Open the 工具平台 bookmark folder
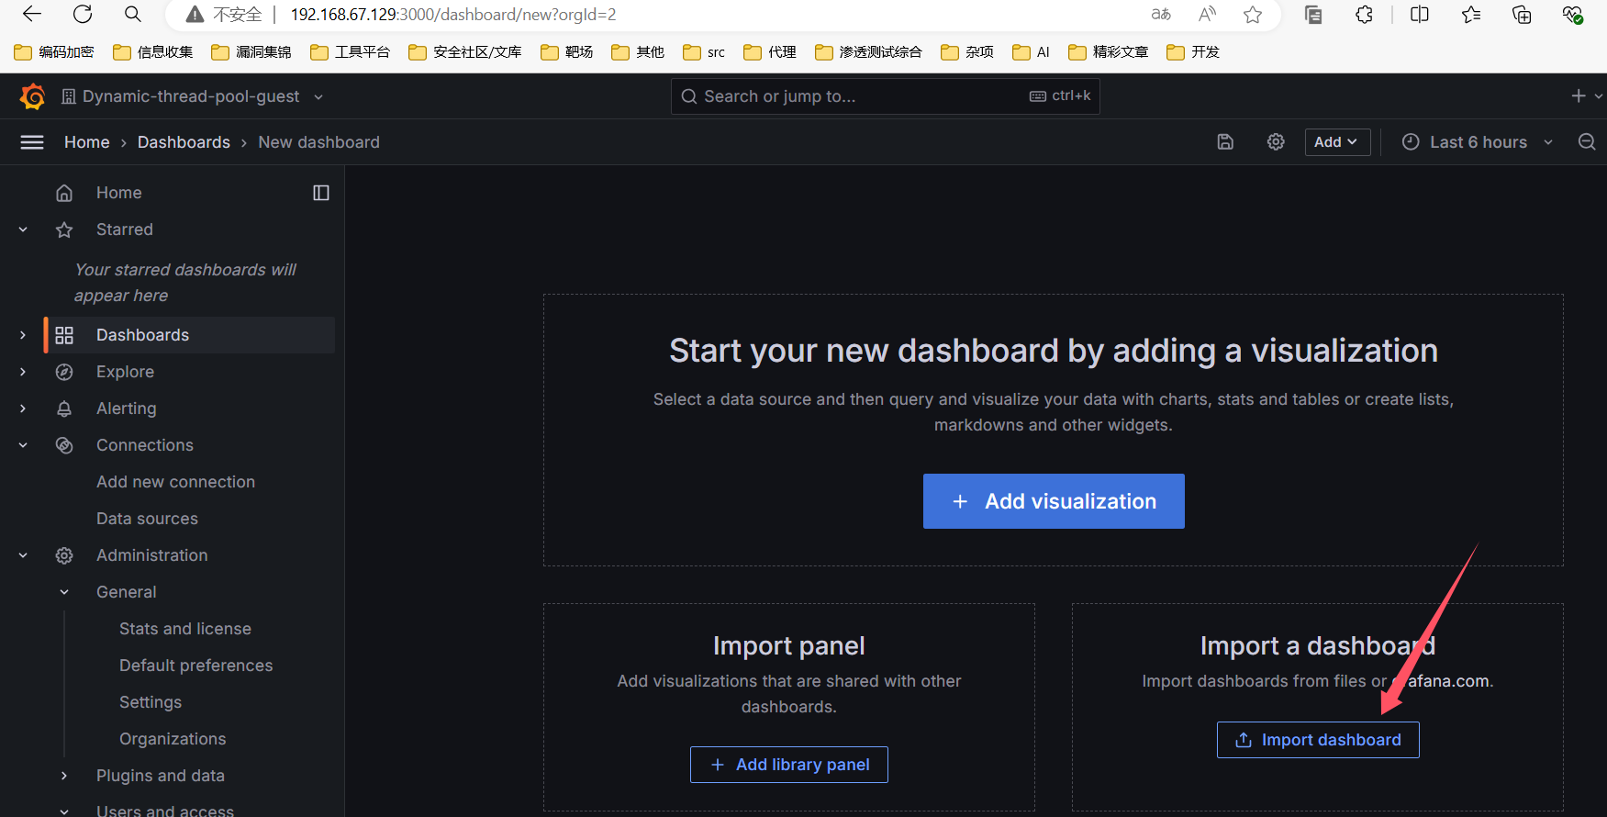This screenshot has height=817, width=1607. click(351, 52)
